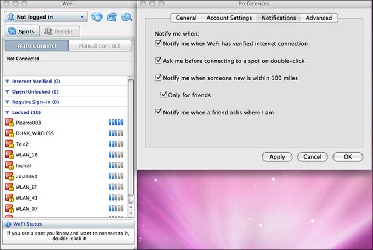373x250 pixels.
Task: Open the WeFi chat/friends face icon
Action: 97,17
